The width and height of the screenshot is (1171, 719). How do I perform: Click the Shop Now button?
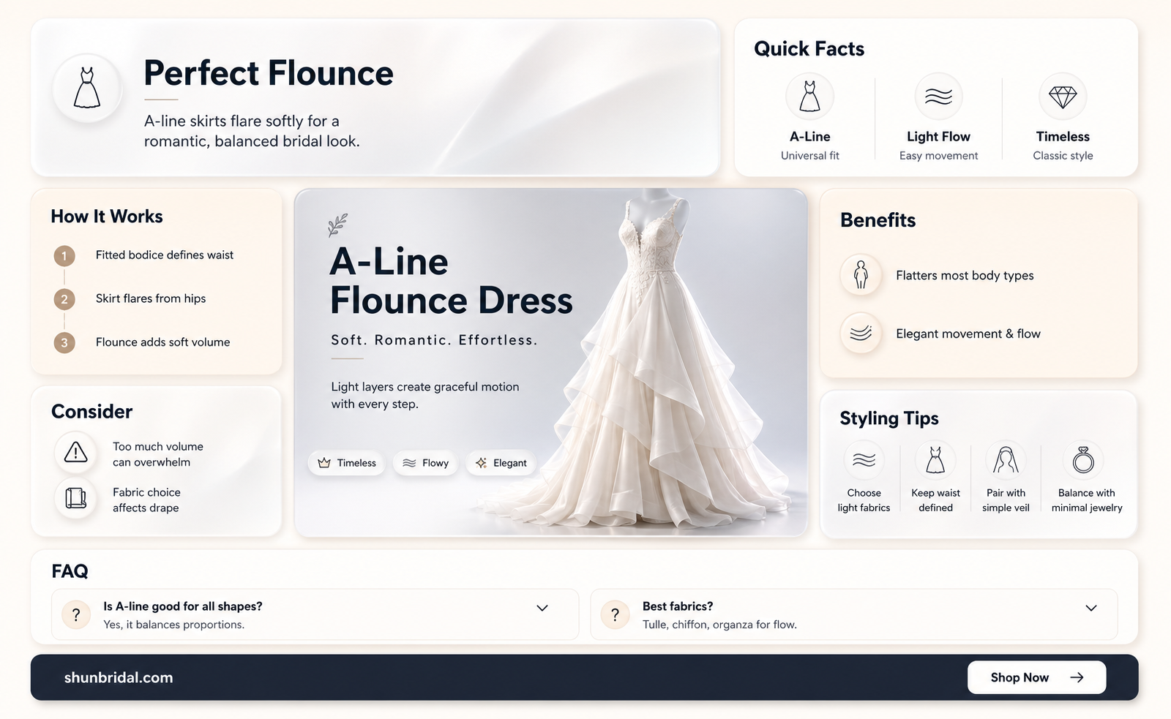[1036, 677]
